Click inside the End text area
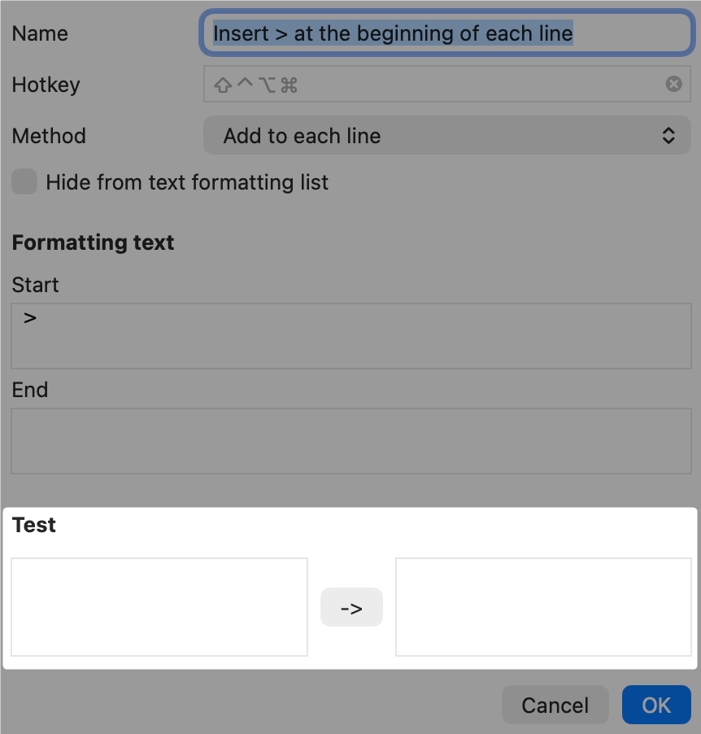 click(x=351, y=441)
